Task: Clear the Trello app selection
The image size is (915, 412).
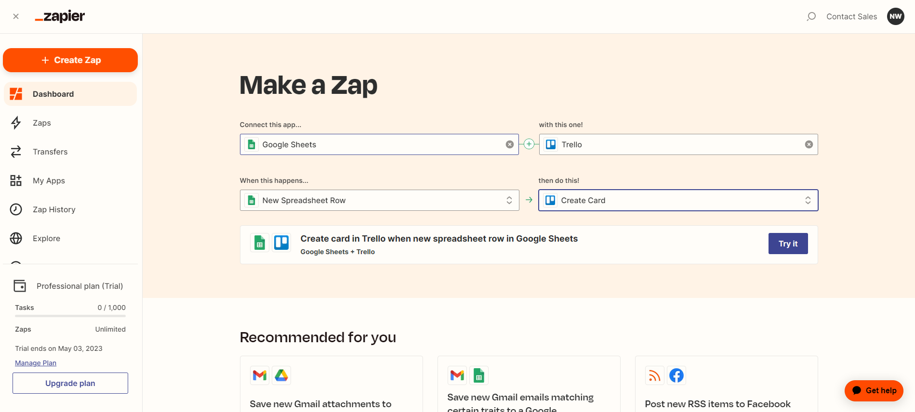Action: (809, 144)
